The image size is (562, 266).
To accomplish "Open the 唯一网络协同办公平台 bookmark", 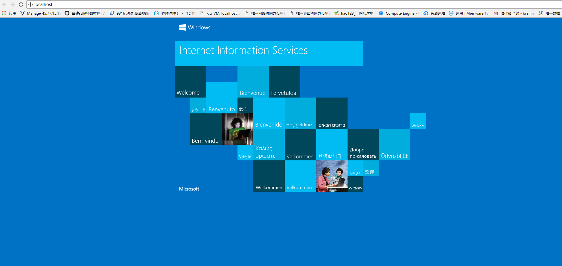I will (x=265, y=13).
